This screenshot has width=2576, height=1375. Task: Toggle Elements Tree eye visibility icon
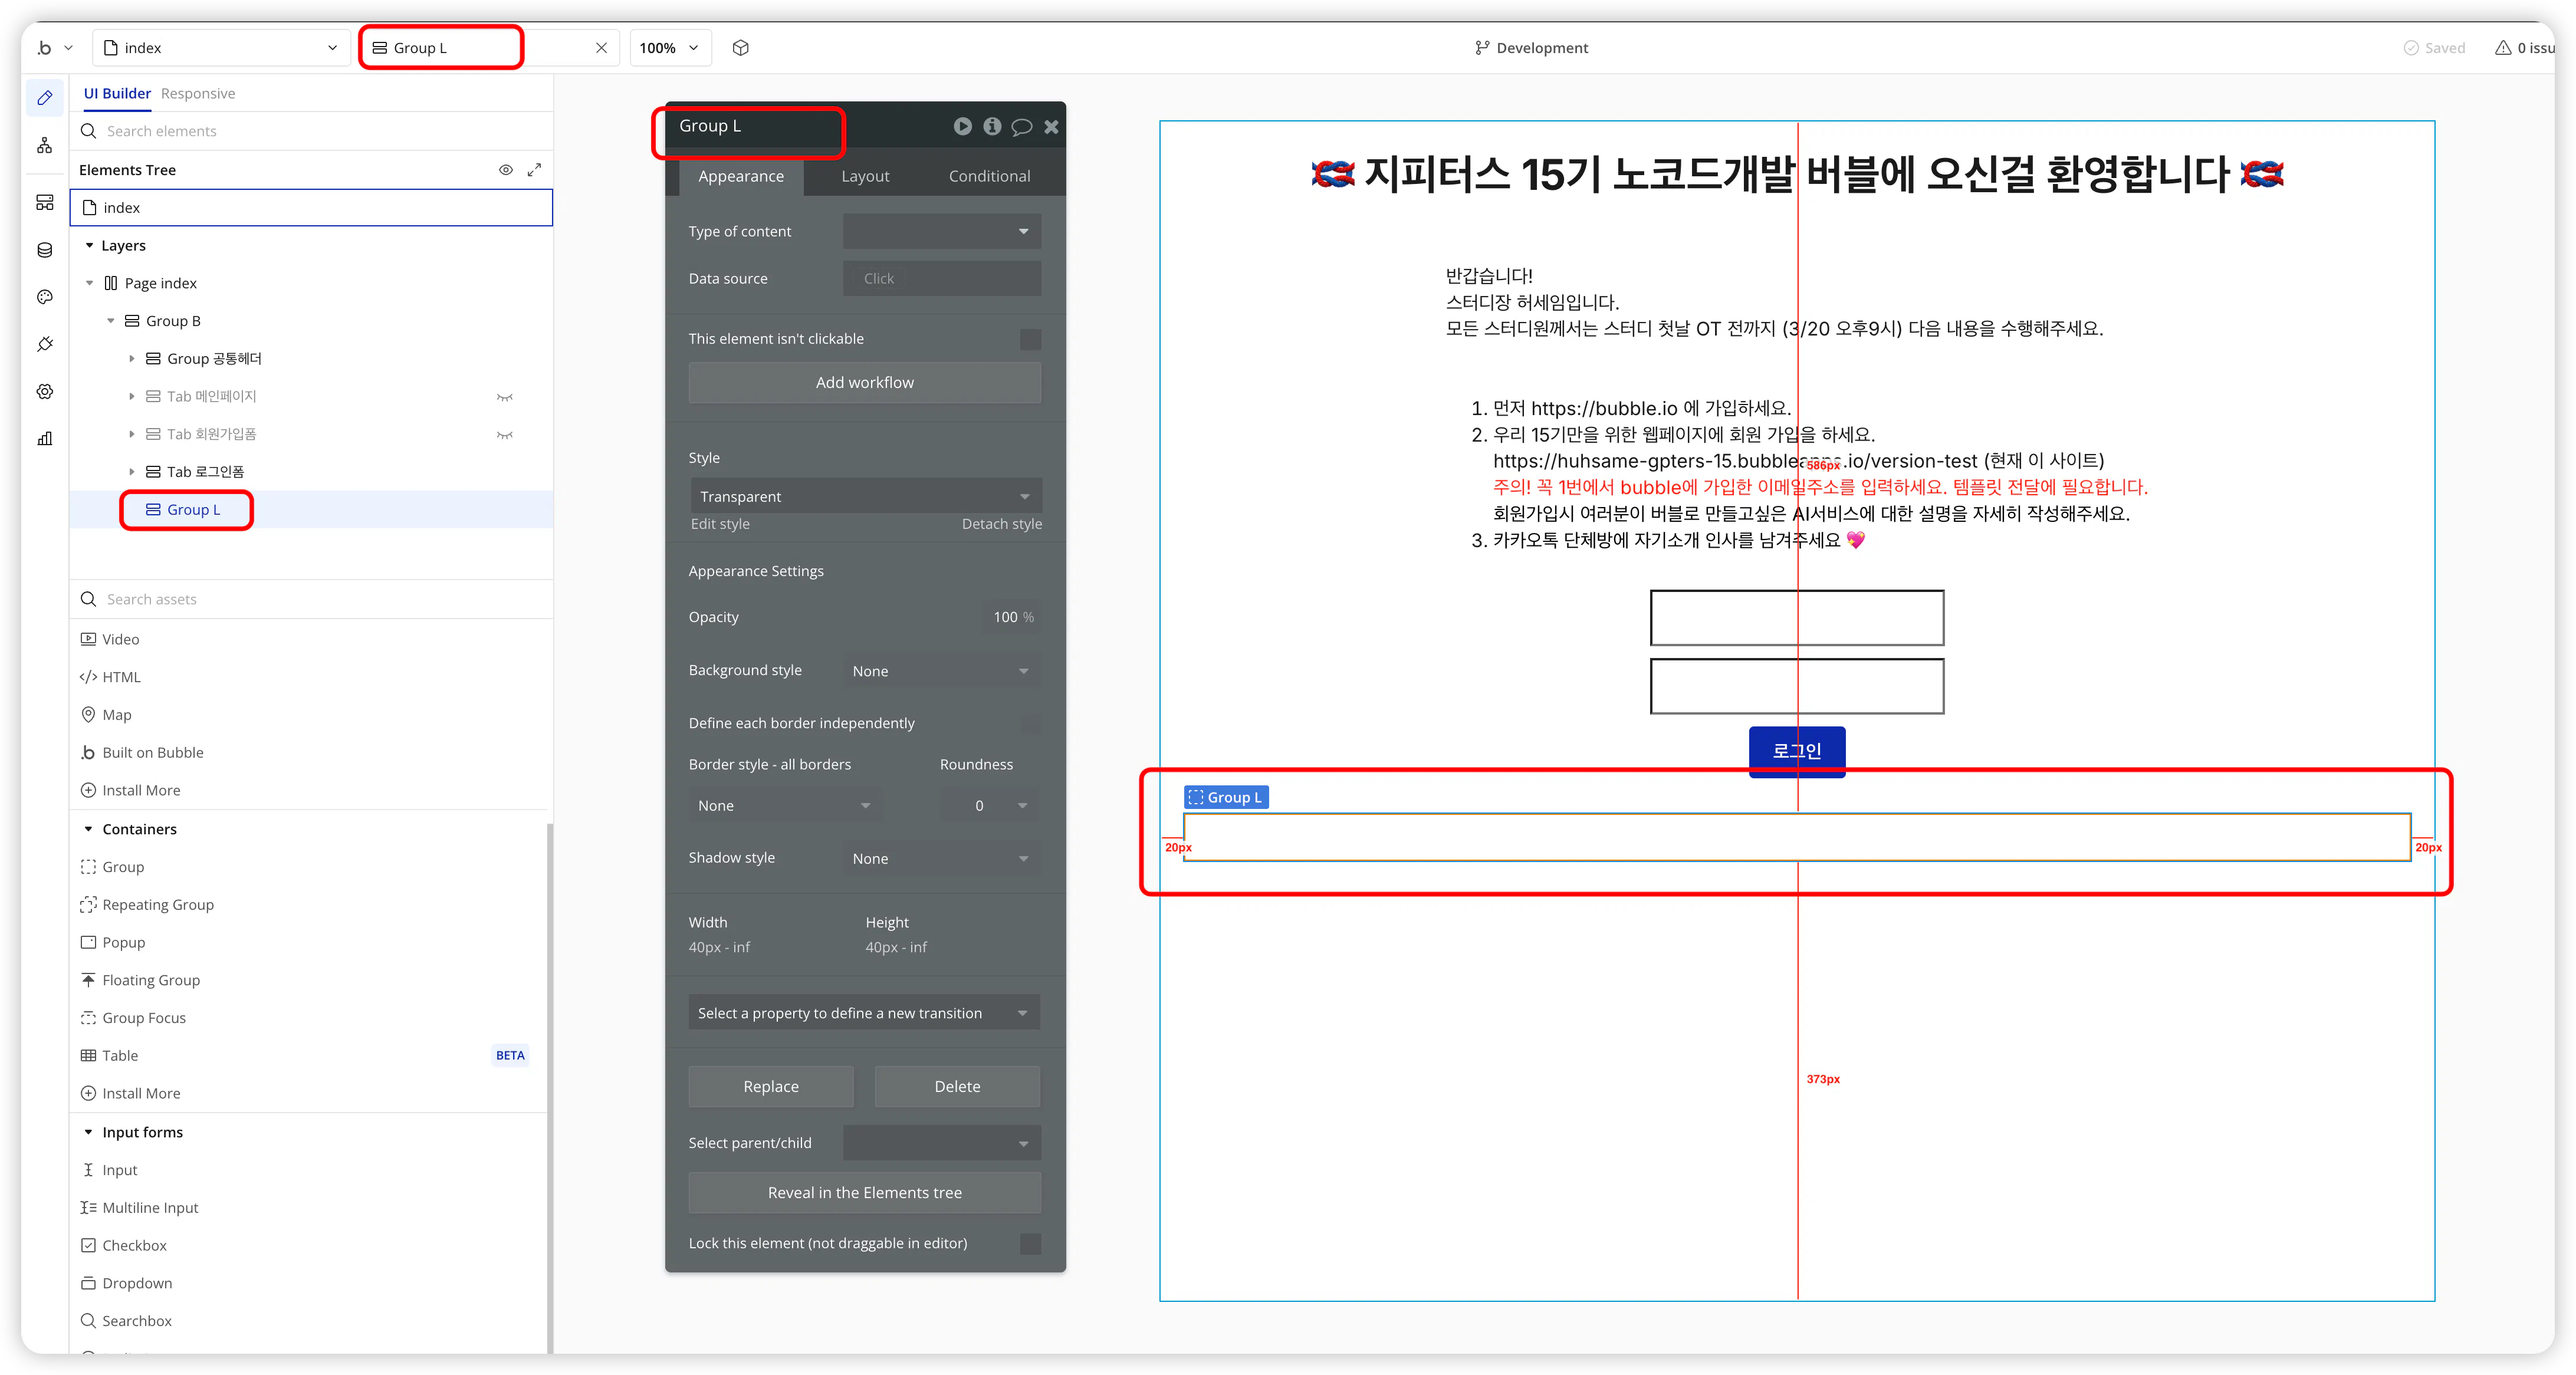pos(506,170)
